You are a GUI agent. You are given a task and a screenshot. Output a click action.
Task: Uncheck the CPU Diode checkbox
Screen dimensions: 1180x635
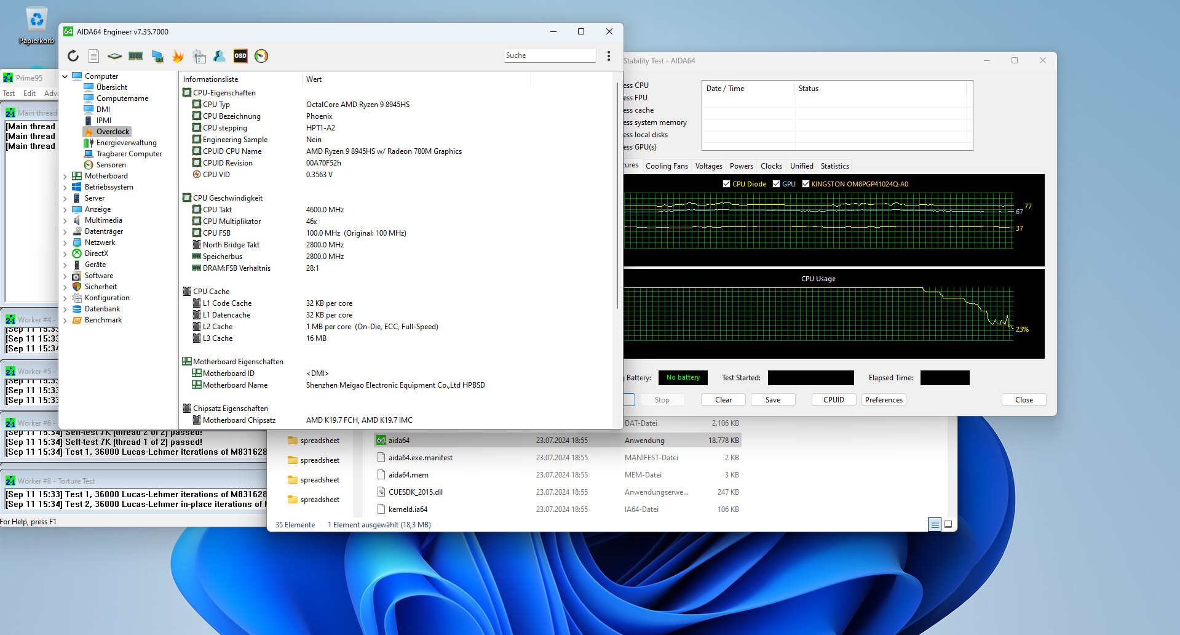(726, 184)
